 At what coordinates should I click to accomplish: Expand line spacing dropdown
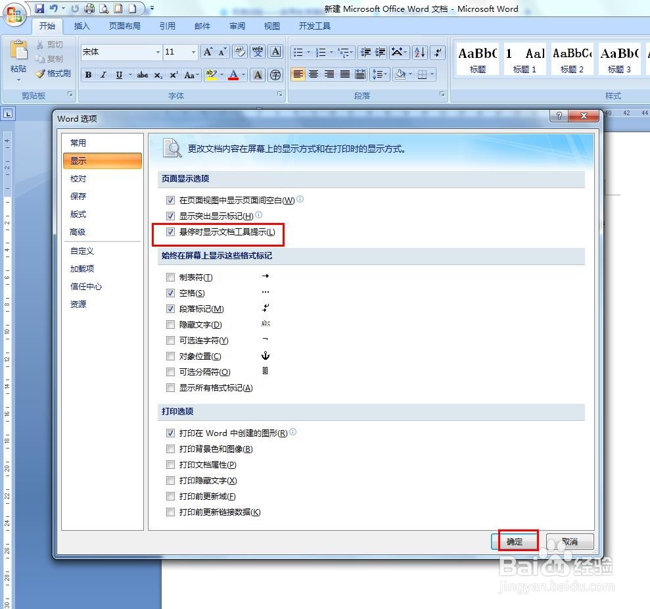coord(380,74)
